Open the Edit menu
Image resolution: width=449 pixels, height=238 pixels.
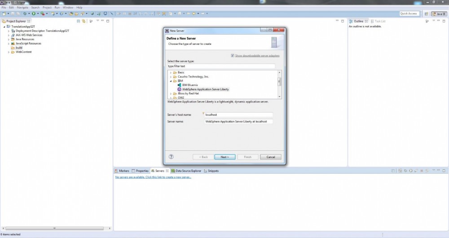[x=11, y=8]
